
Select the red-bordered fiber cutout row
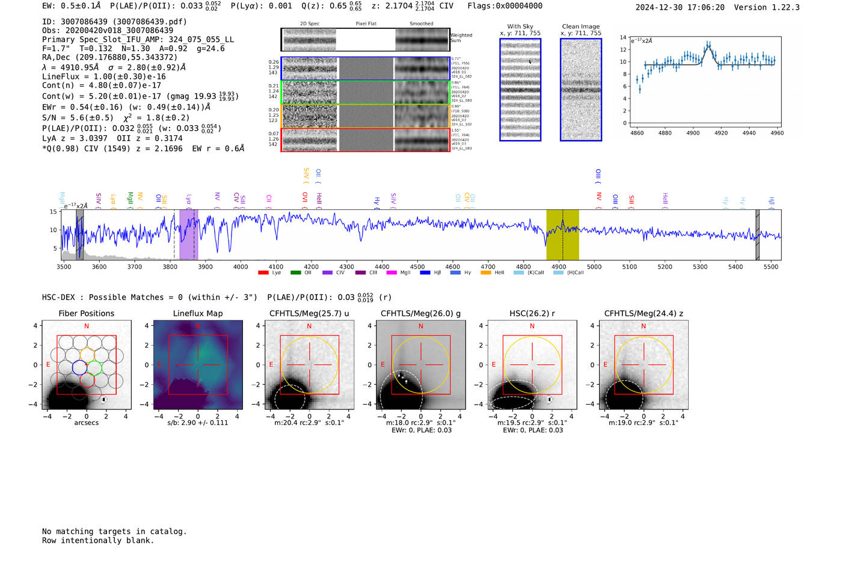[x=365, y=139]
